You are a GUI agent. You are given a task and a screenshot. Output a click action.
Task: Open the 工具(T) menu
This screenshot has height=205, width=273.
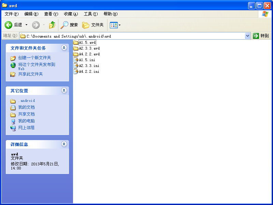pyautogui.click(x=91, y=14)
